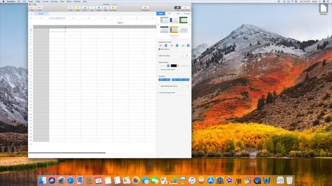Toggle the Format inspector button
Viewport: 332px width, 186px height.
tap(177, 8)
